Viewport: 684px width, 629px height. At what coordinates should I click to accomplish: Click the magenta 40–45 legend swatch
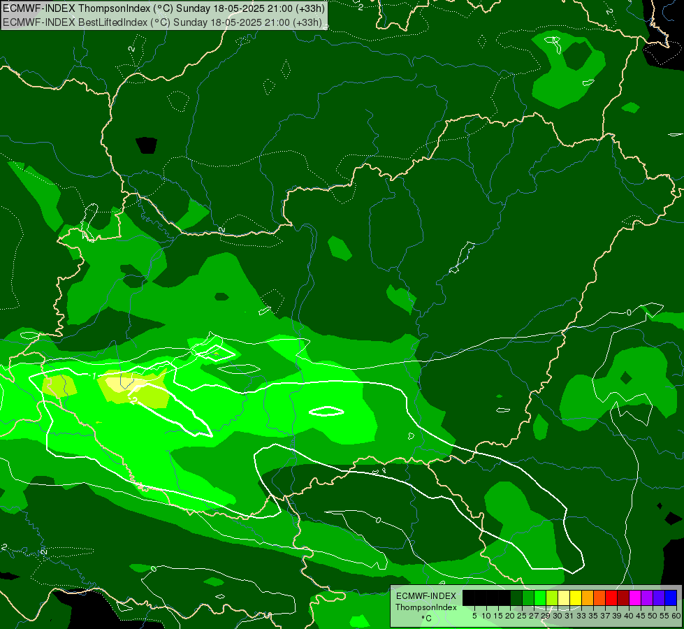coord(635,598)
